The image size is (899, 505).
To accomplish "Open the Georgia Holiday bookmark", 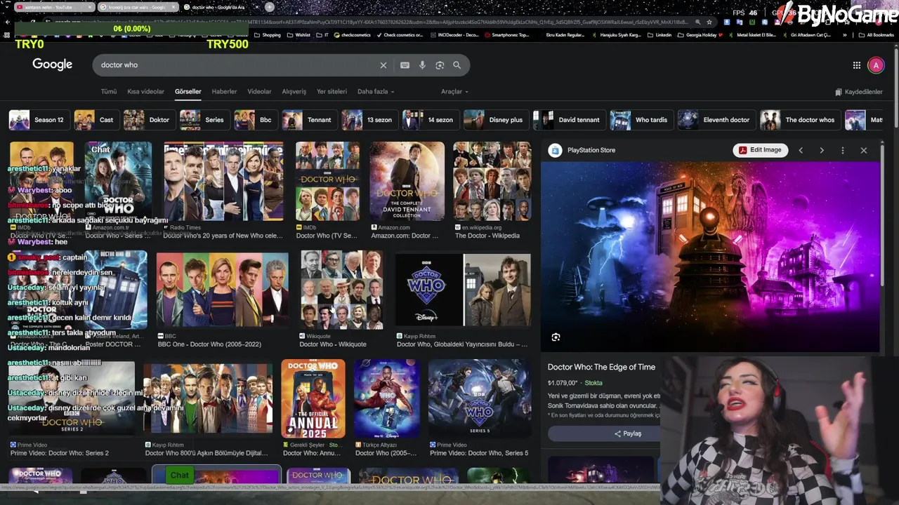I will pyautogui.click(x=700, y=35).
